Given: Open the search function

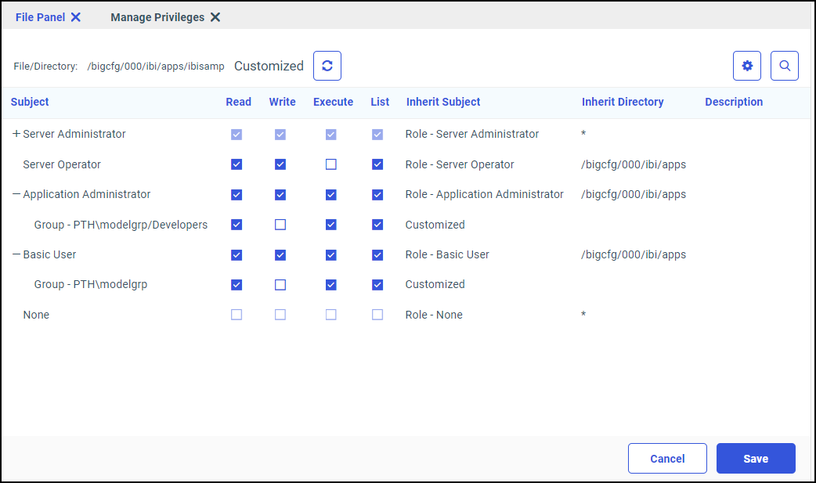Looking at the screenshot, I should point(784,66).
